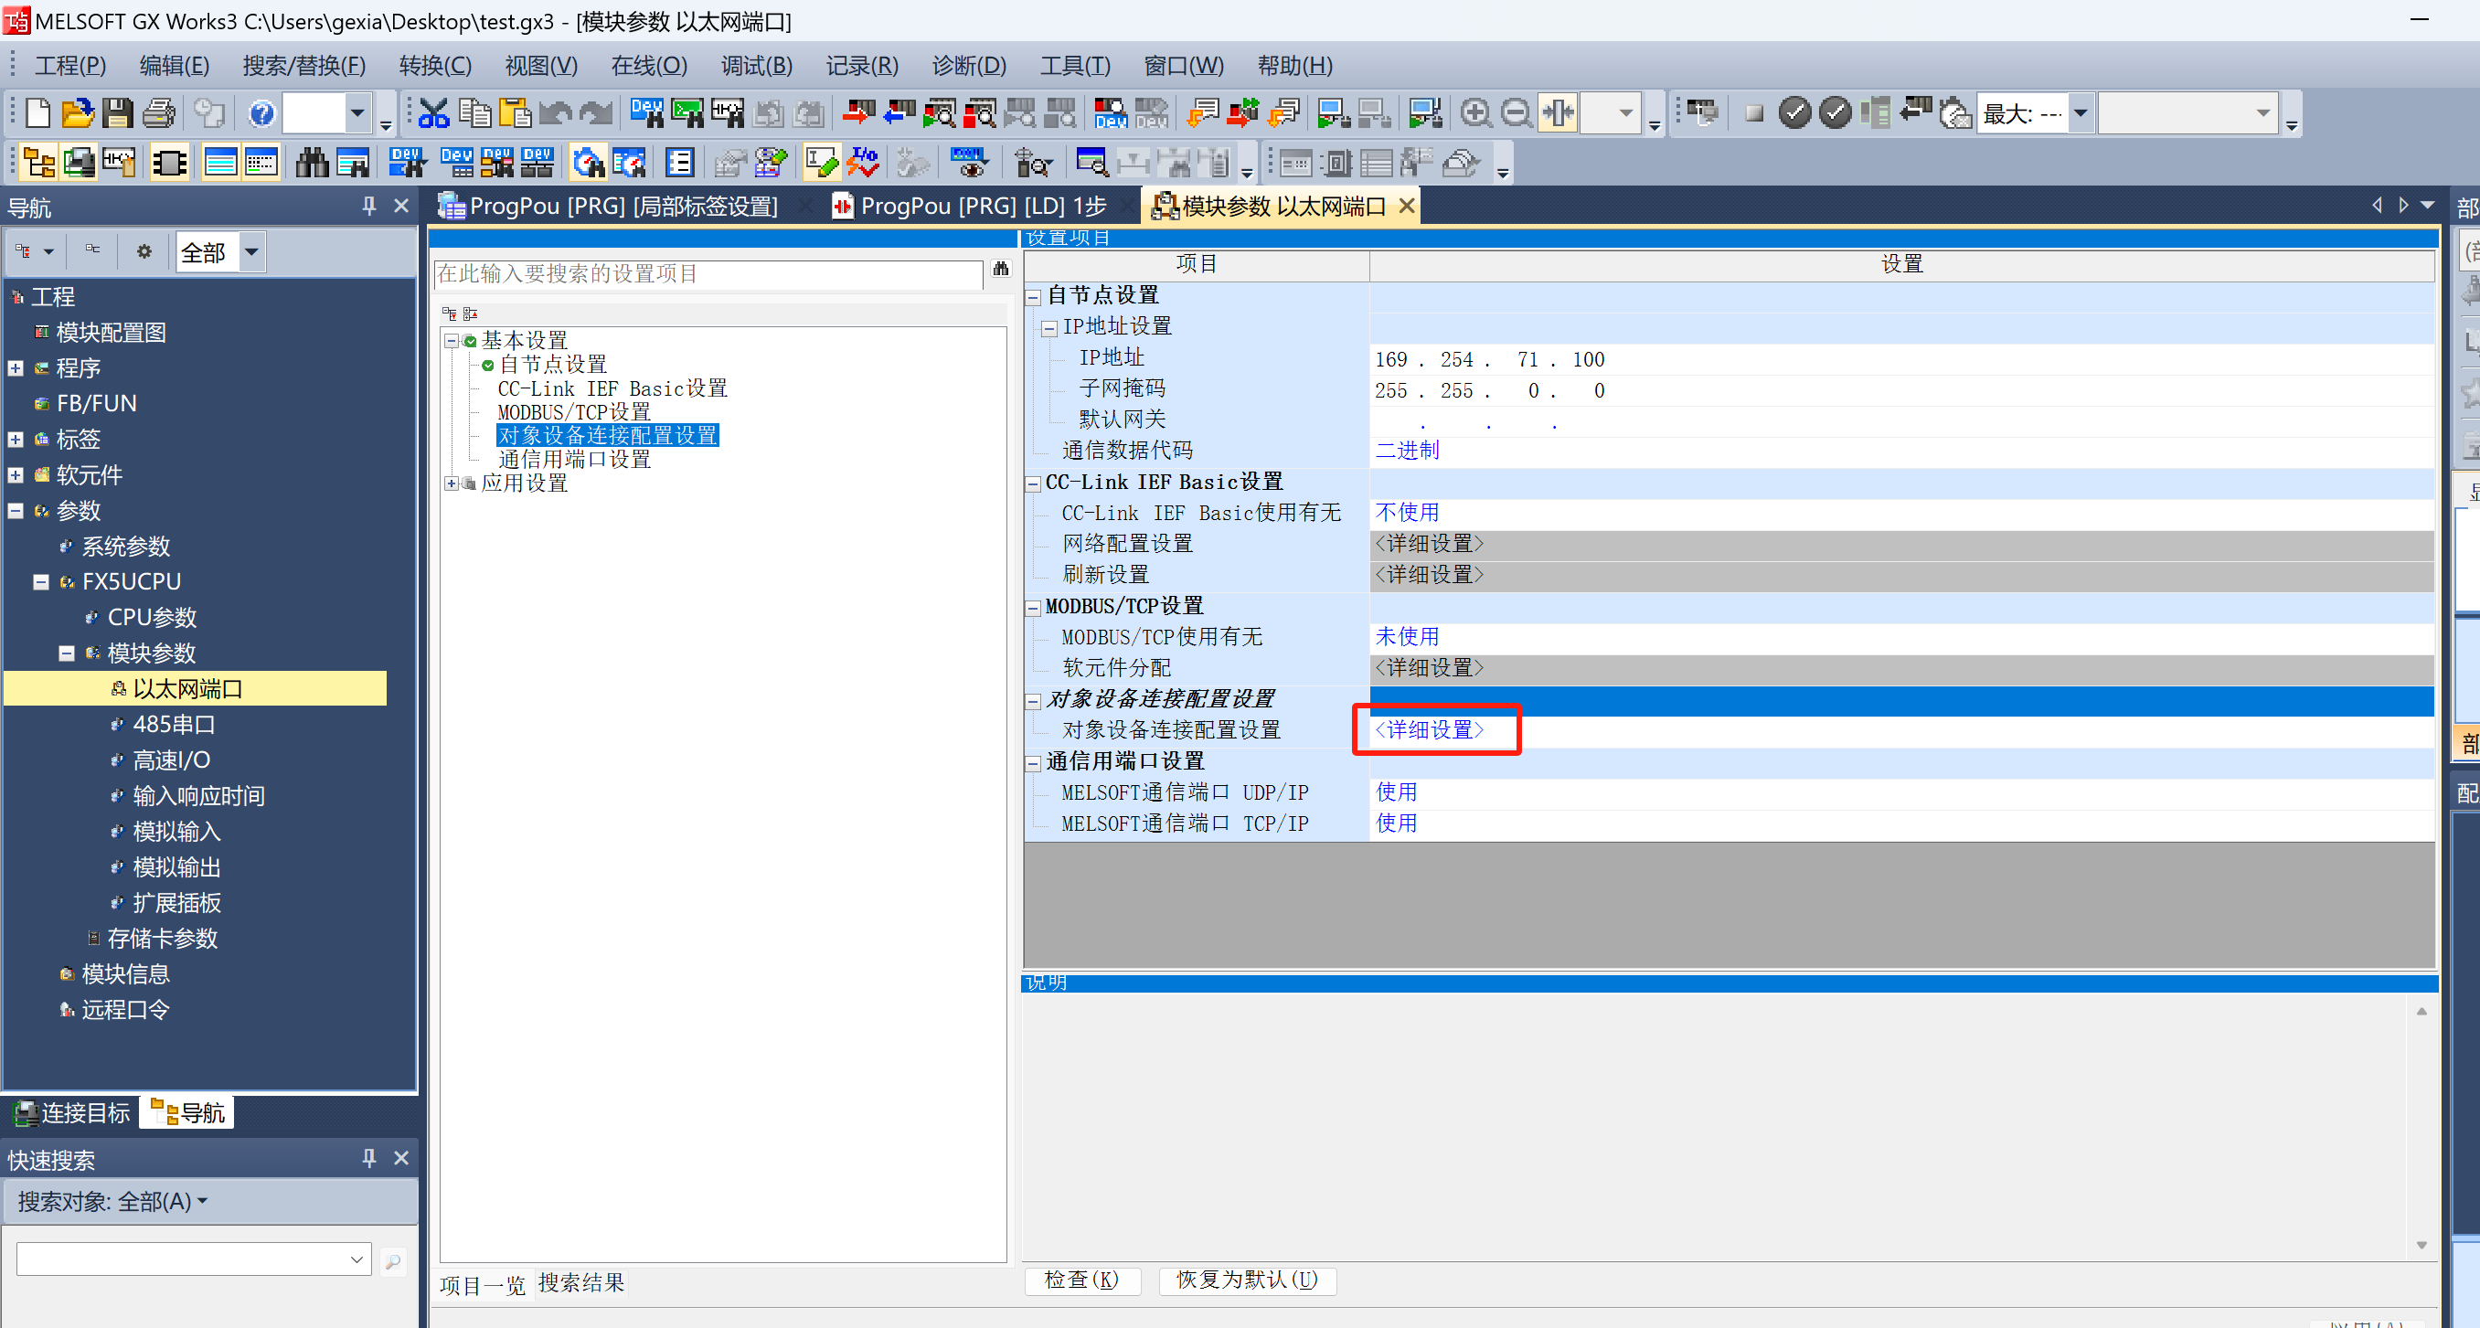Image resolution: width=2480 pixels, height=1328 pixels.
Task: Open the 工具(T) menu
Action: pyautogui.click(x=1075, y=66)
